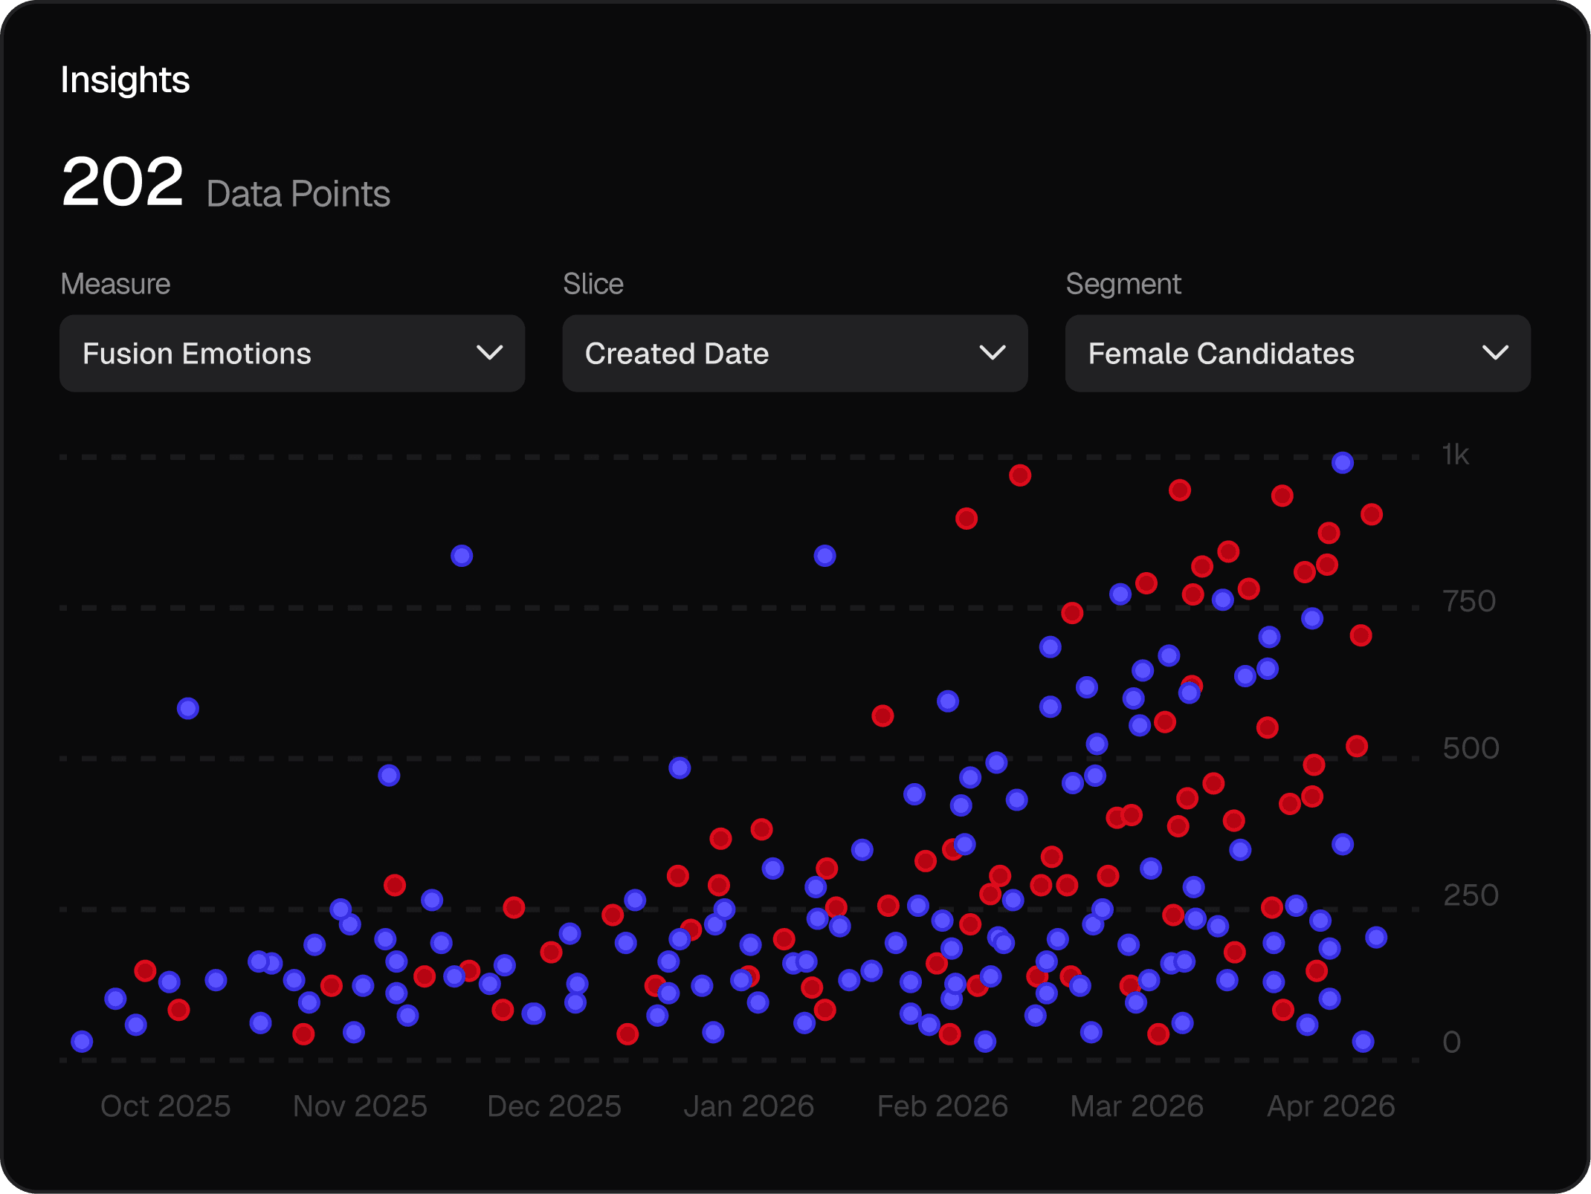
Task: Open the Female Candidates segment dropdown
Action: click(1297, 354)
